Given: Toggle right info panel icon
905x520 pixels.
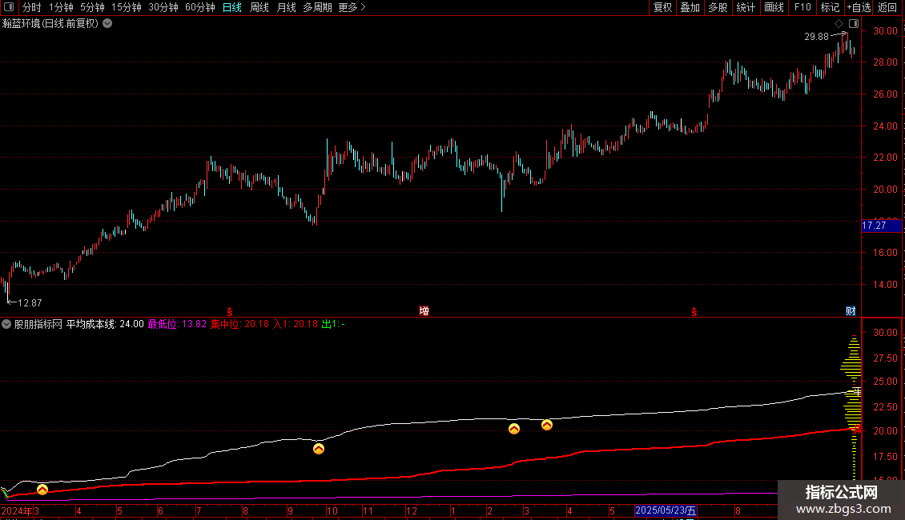Looking at the screenshot, I should (854, 24).
